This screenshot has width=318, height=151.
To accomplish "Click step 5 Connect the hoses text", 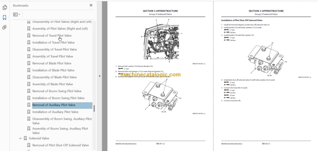I will (234, 88).
